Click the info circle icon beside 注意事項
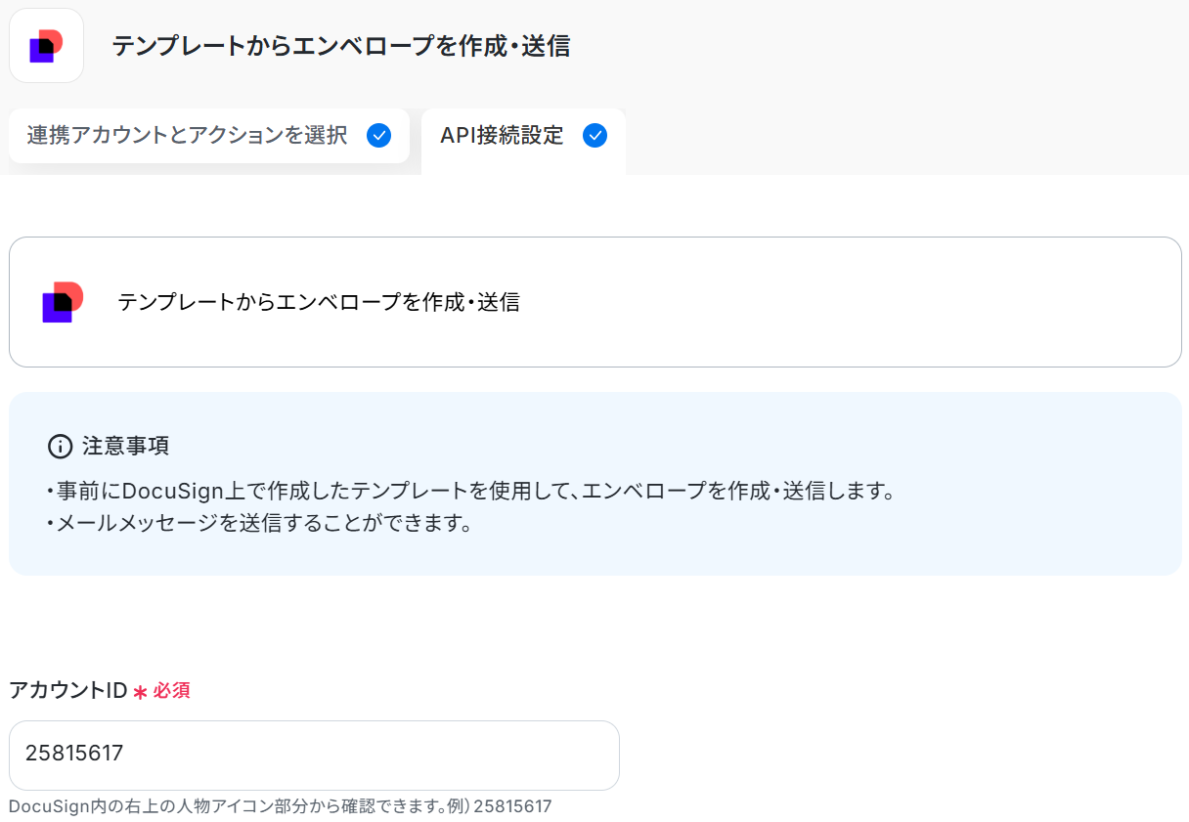 [60, 447]
